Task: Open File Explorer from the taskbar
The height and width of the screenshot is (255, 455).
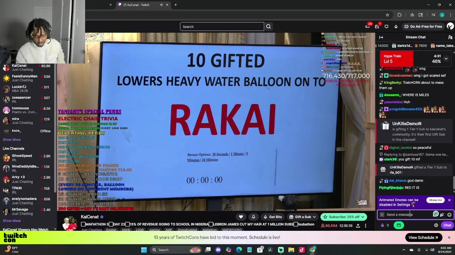Action: click(291, 250)
